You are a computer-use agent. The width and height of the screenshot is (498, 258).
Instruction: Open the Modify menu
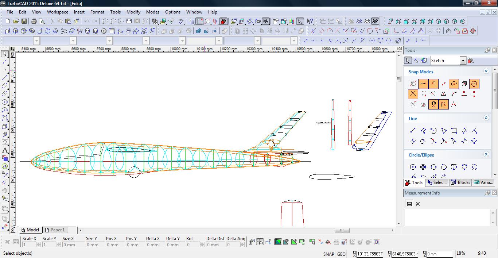click(x=133, y=12)
